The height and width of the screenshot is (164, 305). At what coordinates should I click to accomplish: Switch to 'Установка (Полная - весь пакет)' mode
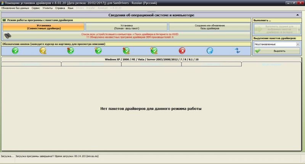click(126, 27)
